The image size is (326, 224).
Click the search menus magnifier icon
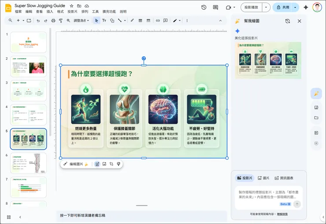[10, 20]
